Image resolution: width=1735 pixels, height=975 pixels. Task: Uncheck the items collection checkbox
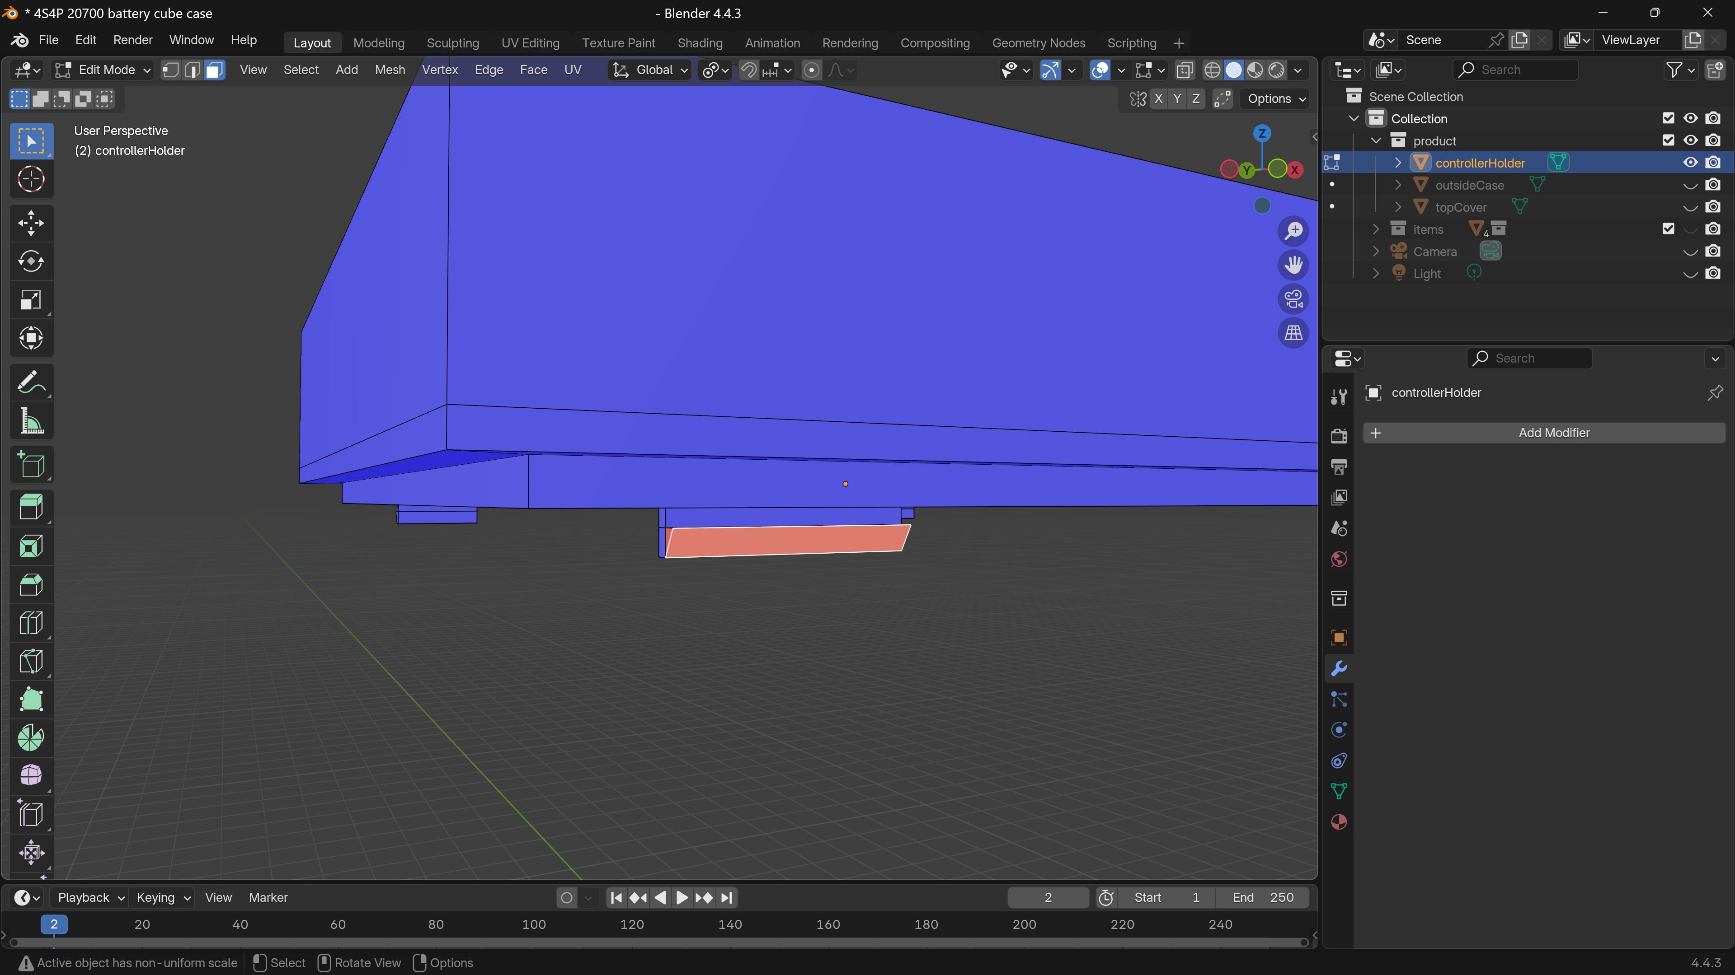[1668, 229]
